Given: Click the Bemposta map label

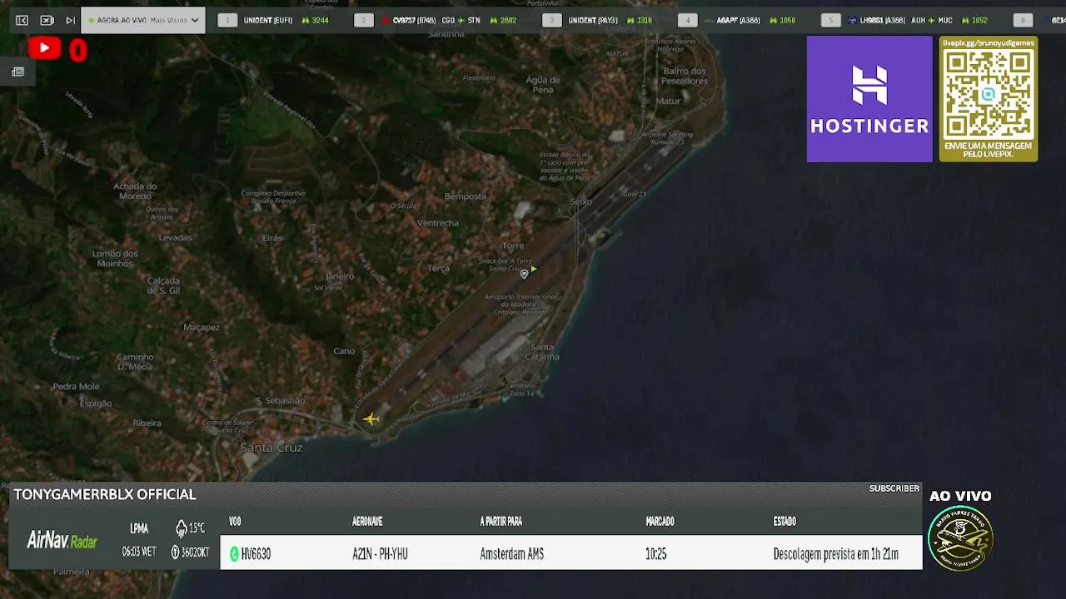Looking at the screenshot, I should [466, 196].
